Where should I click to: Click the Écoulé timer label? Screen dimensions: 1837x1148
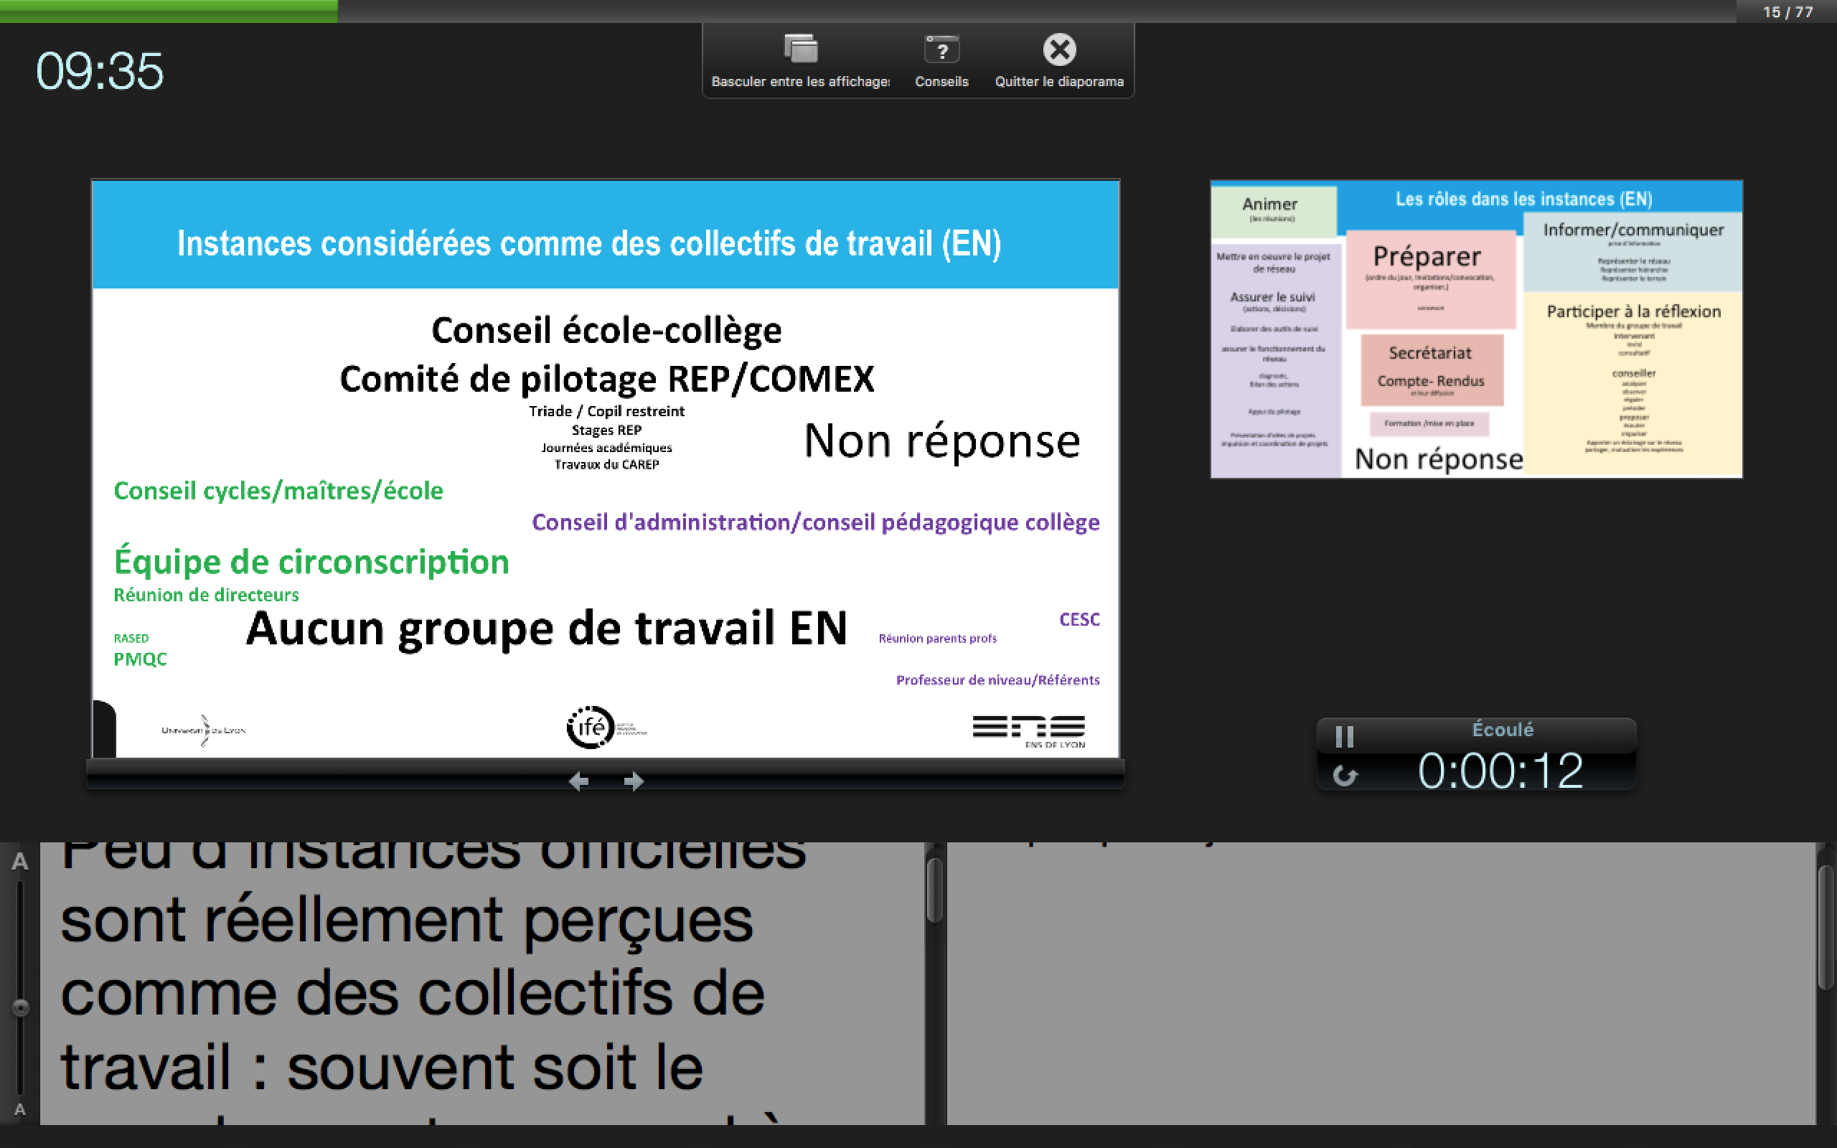click(1502, 730)
